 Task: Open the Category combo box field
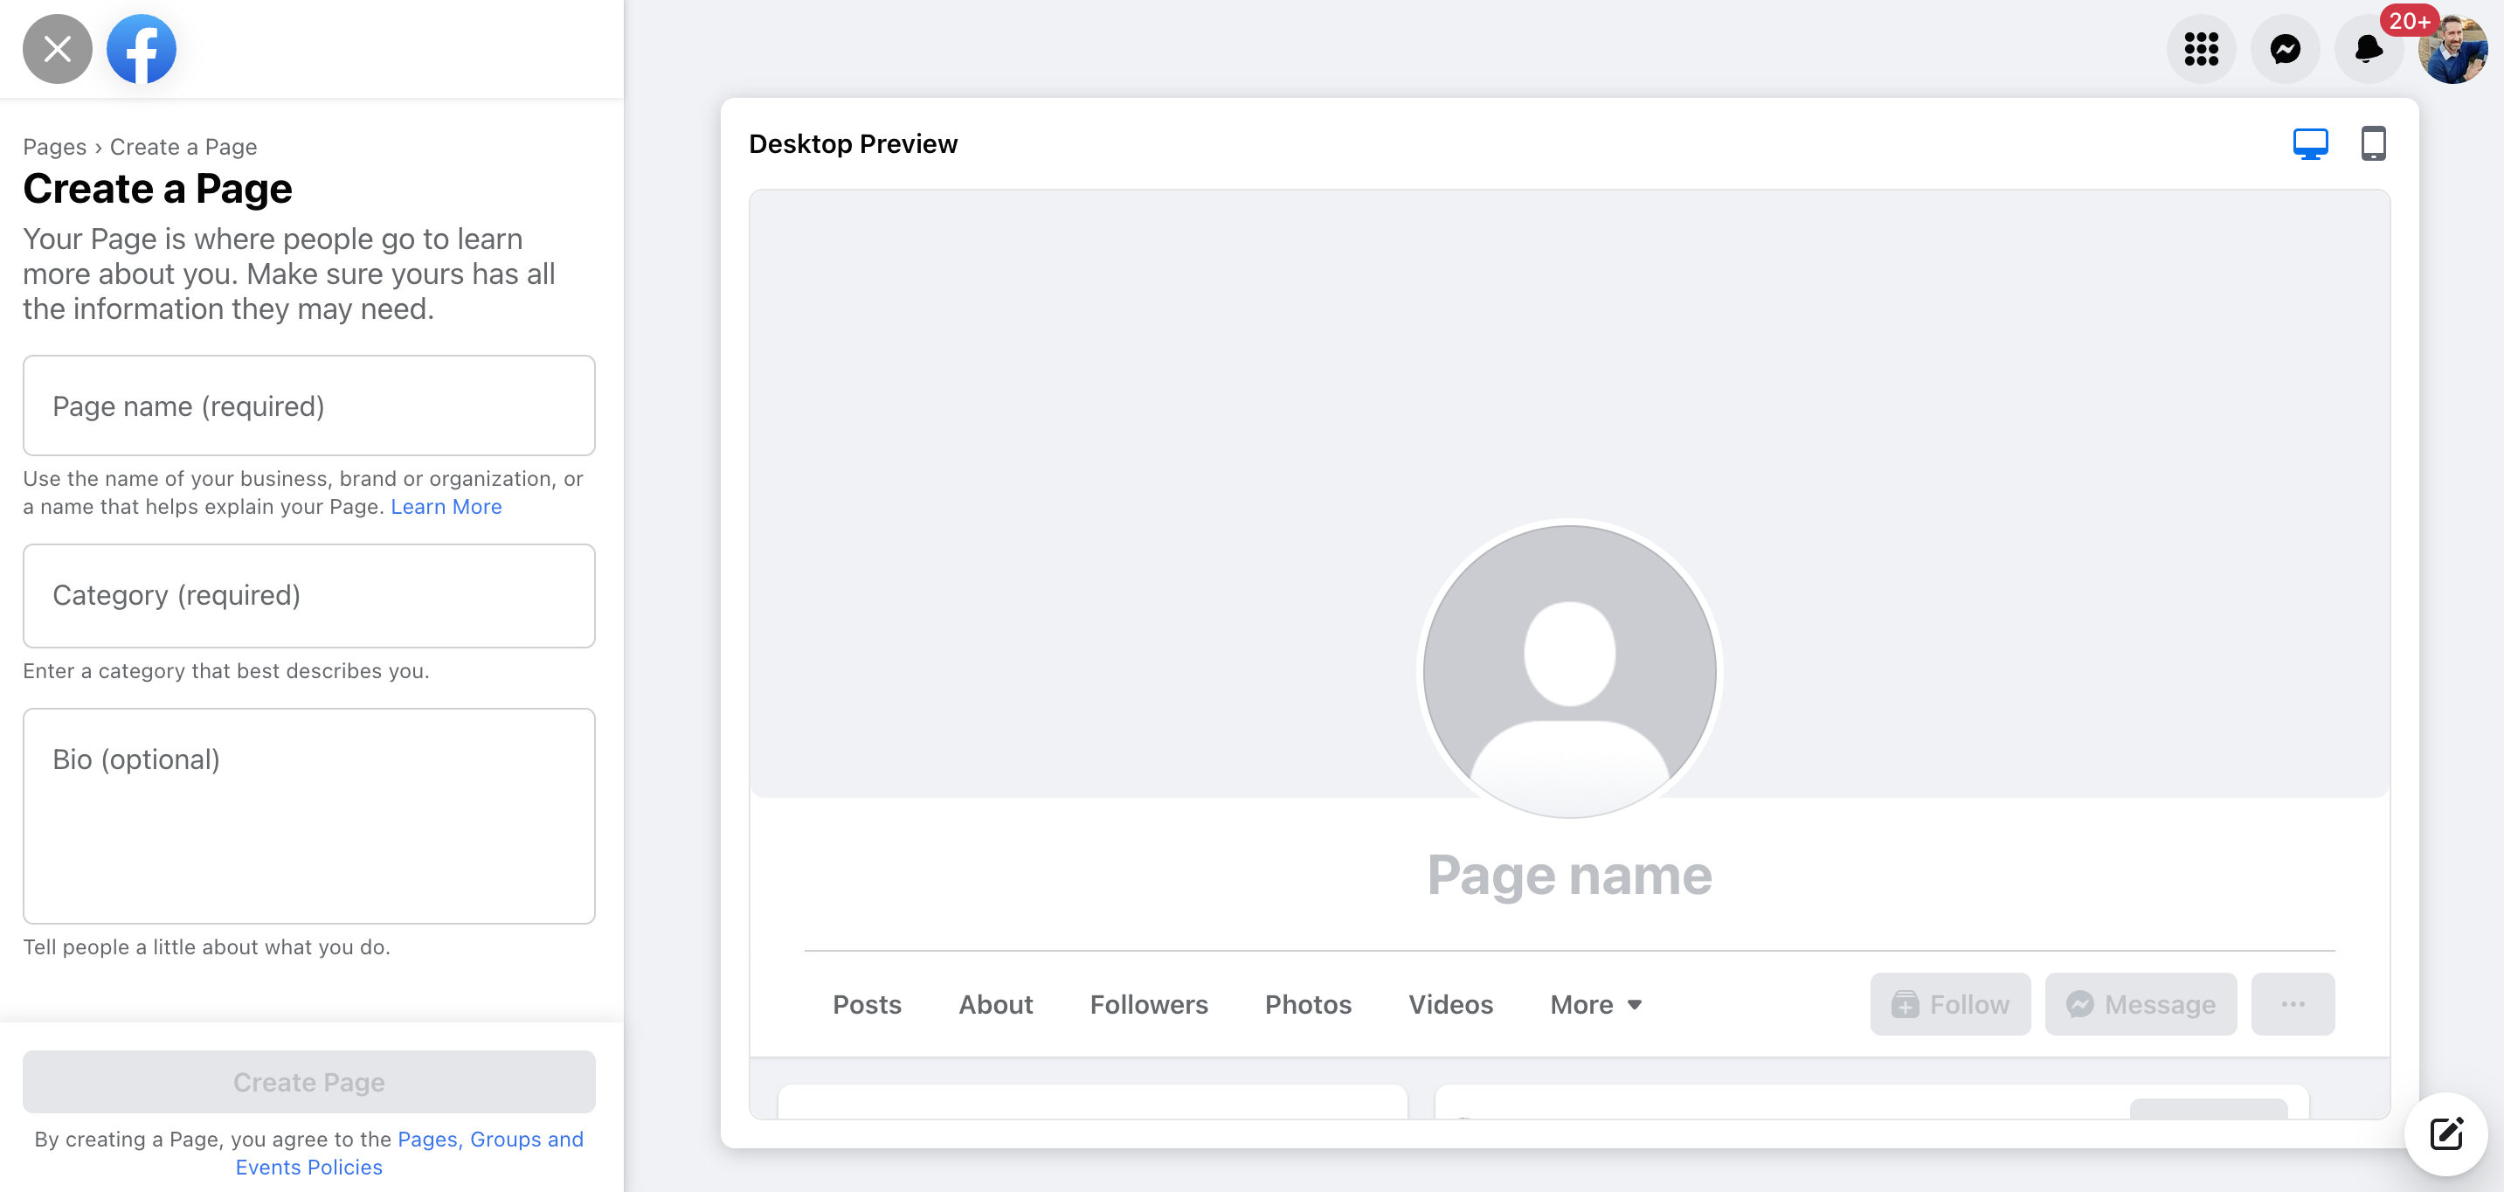[x=309, y=595]
